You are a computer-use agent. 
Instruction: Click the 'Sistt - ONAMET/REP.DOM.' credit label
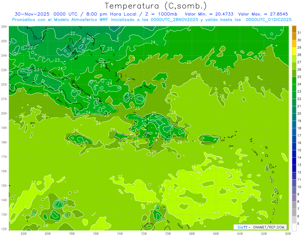pos(260,227)
